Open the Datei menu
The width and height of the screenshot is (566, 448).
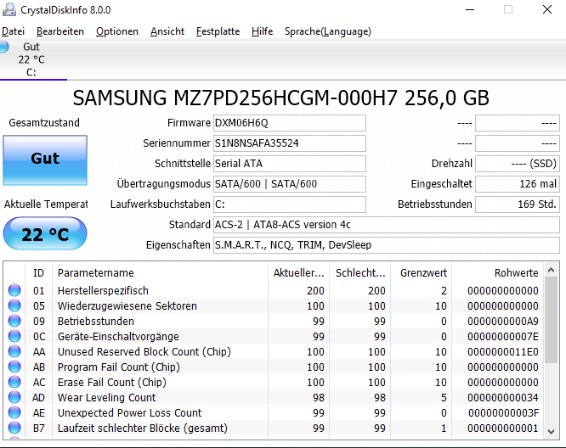click(13, 31)
